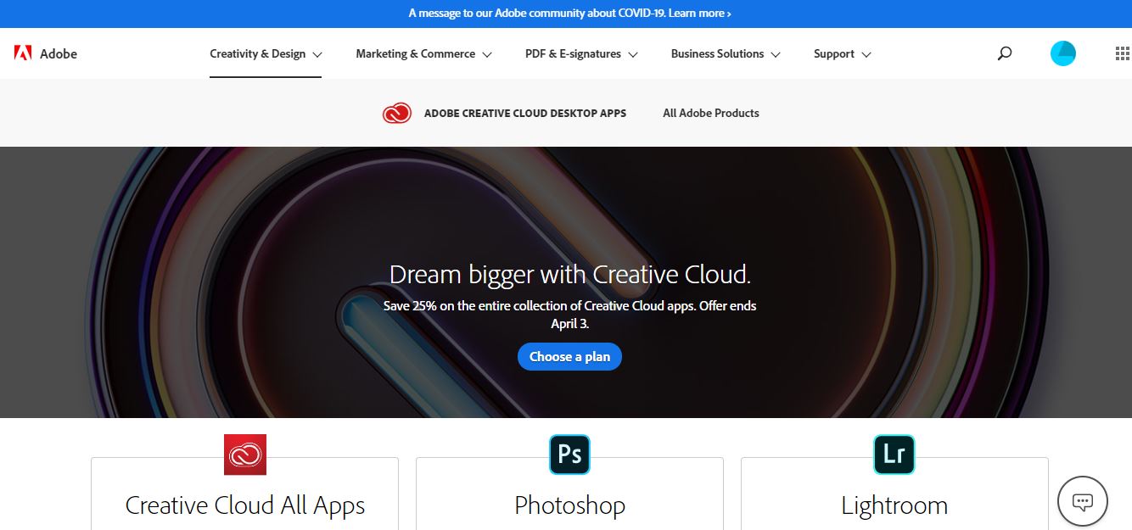Image resolution: width=1132 pixels, height=530 pixels.
Task: Click the Photoshop Ps icon
Action: [x=569, y=455]
